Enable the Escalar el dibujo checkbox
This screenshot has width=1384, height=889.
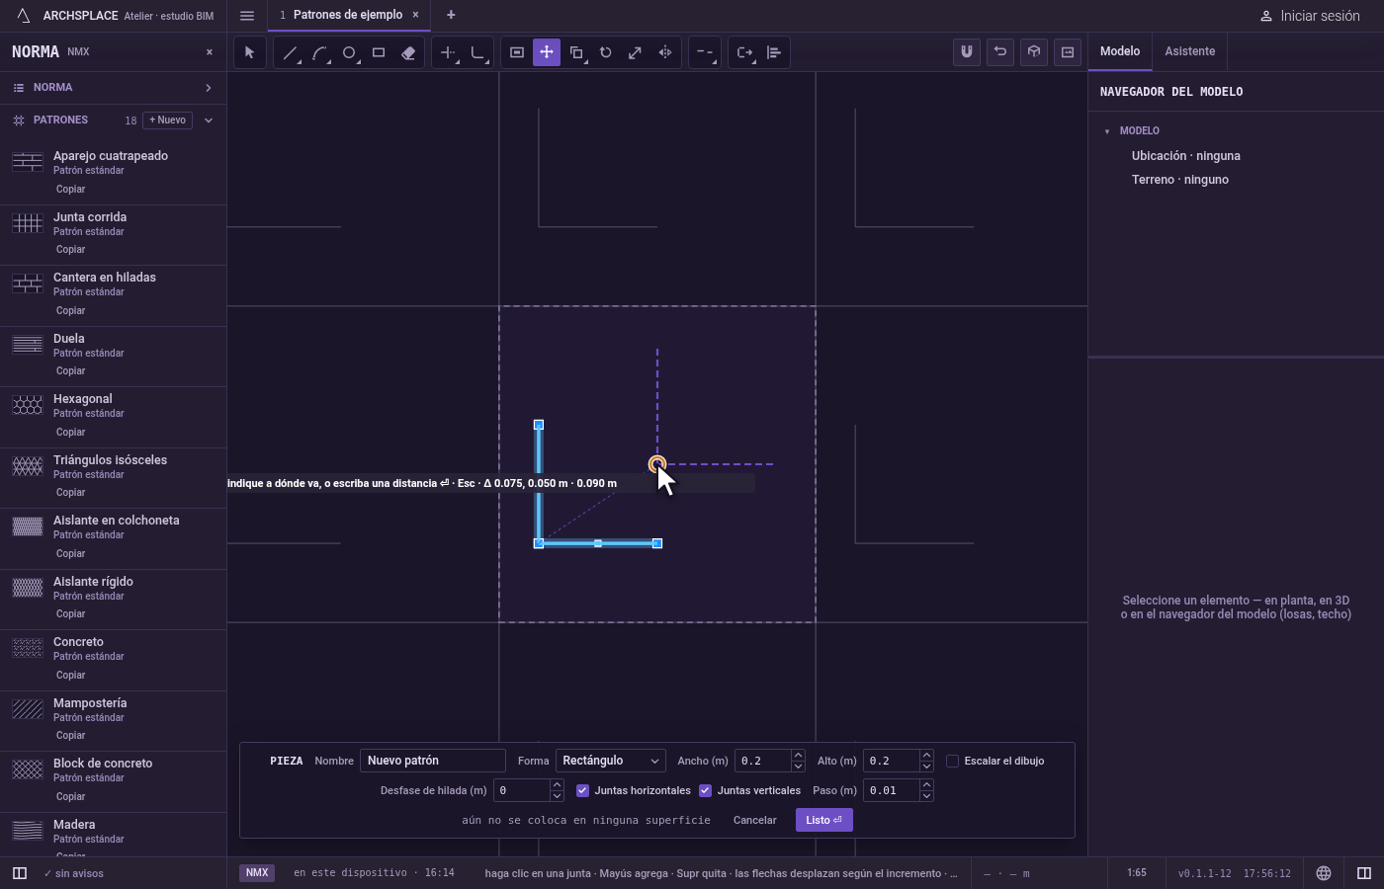[953, 761]
